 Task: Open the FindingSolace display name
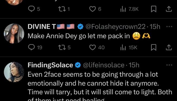[x=50, y=65]
